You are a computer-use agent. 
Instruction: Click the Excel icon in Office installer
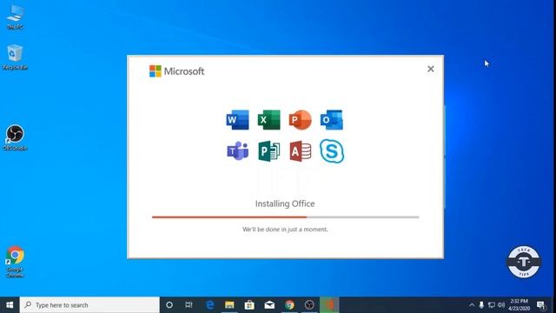click(268, 120)
